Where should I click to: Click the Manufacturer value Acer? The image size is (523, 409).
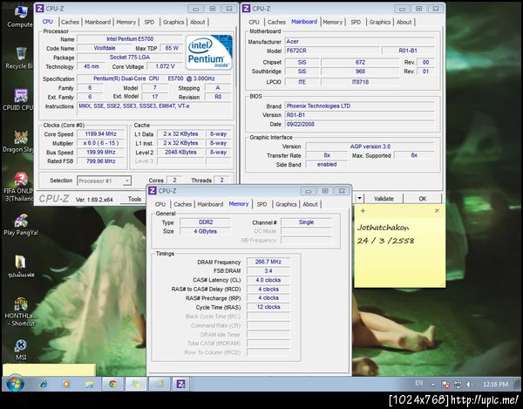359,41
